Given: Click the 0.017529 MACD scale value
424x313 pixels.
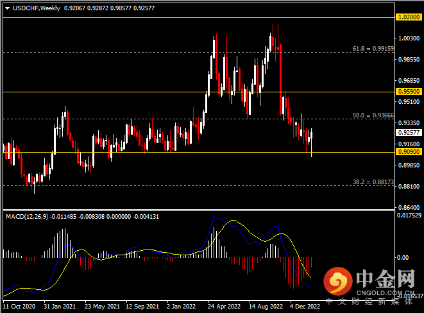Looking at the screenshot, I should click(409, 216).
